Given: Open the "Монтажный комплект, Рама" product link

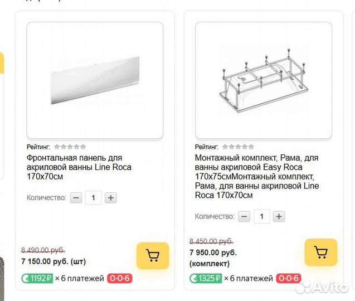Looking at the screenshot, I should pyautogui.click(x=255, y=176).
